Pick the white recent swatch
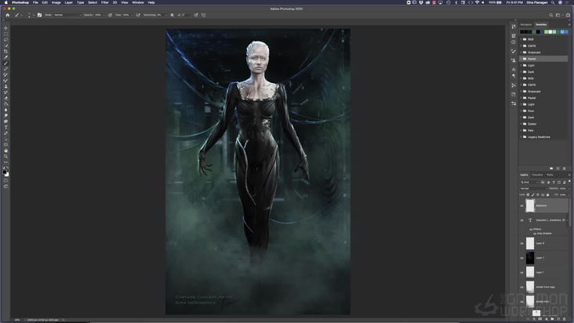Viewport: 574px width, 323px height. 550,32
